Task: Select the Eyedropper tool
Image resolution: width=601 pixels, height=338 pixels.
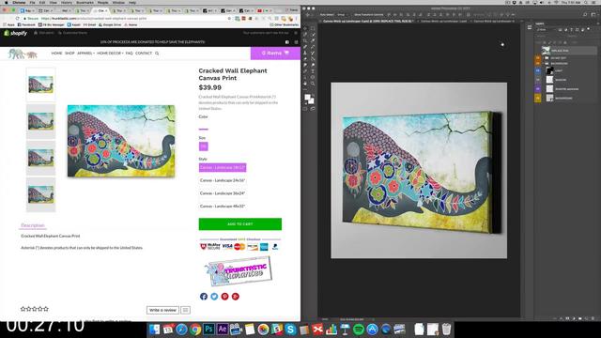Action: click(313, 40)
